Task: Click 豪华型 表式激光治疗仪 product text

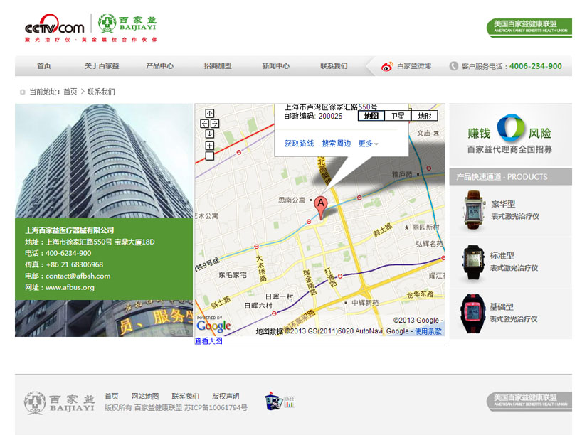Action: 514,210
